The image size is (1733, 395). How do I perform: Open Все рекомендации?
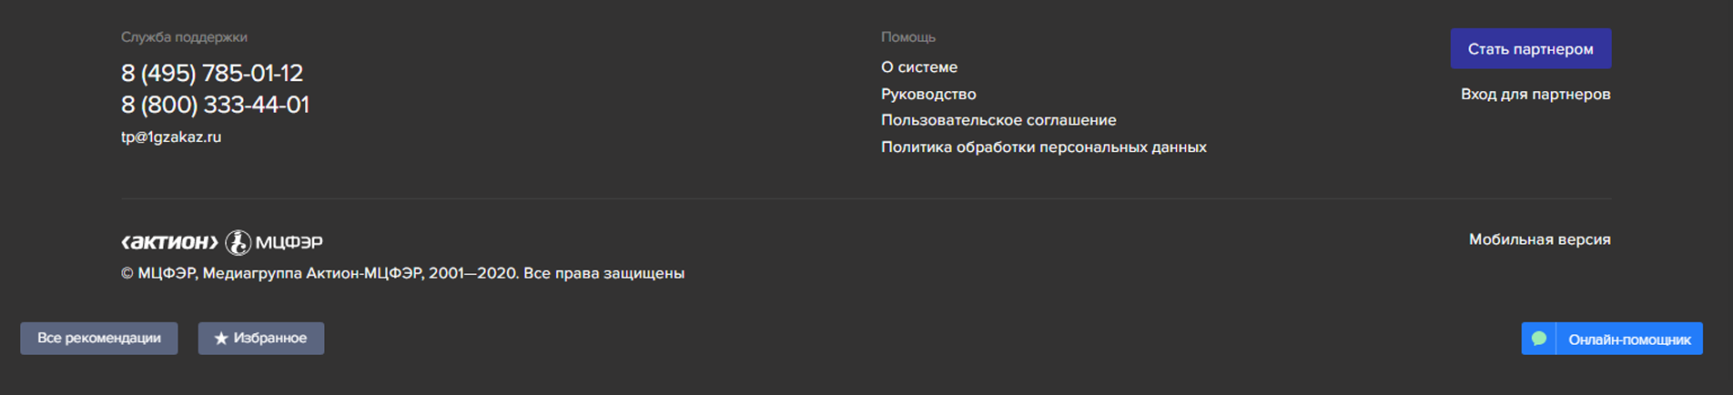[x=99, y=339]
